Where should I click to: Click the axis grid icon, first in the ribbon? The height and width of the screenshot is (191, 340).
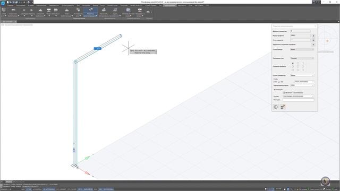pos(4,10)
